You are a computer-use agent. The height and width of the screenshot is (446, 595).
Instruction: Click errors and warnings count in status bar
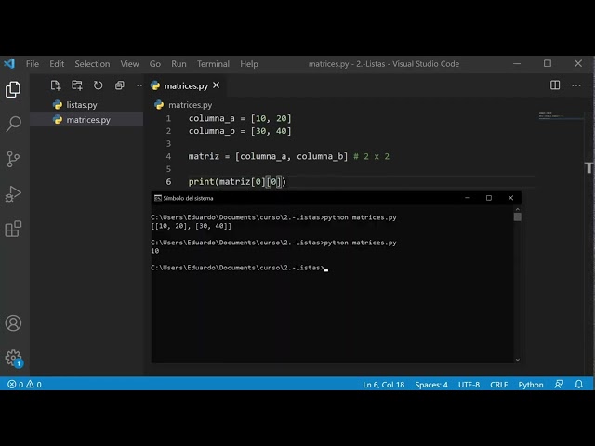25,384
